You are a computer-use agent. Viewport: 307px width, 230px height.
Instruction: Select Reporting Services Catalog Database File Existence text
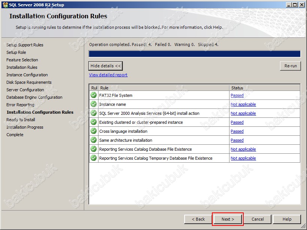pos(146,150)
